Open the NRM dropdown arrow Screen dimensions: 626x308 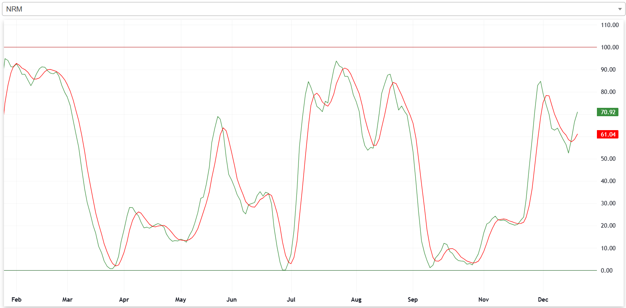click(620, 9)
